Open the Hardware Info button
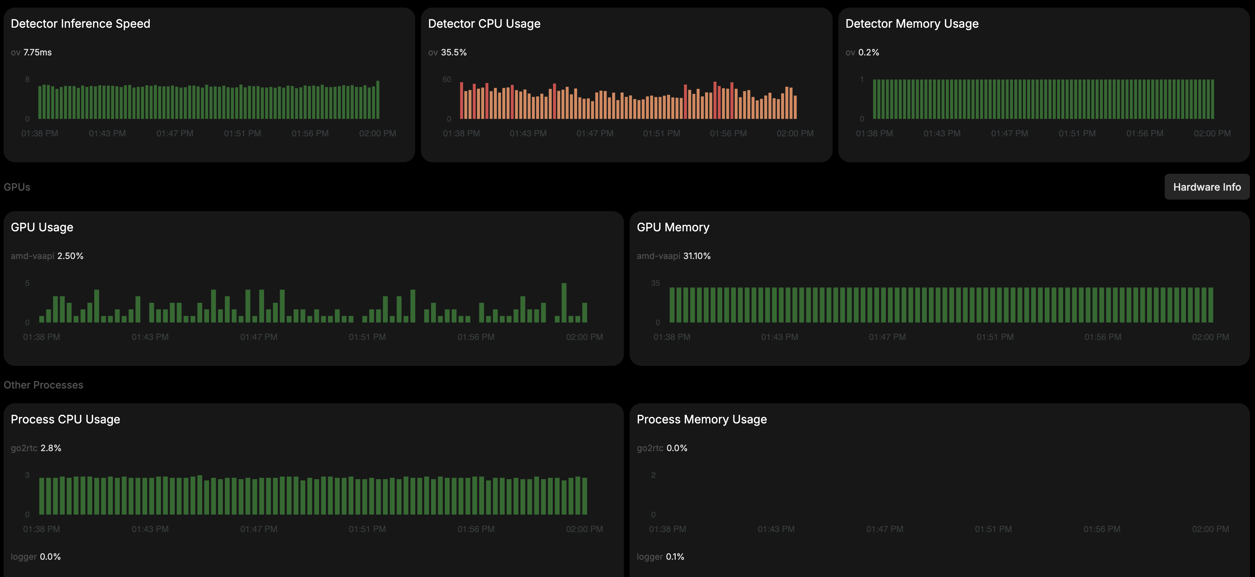Image resolution: width=1255 pixels, height=577 pixels. point(1206,187)
